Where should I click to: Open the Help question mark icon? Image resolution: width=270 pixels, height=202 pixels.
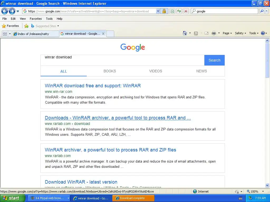point(263,33)
